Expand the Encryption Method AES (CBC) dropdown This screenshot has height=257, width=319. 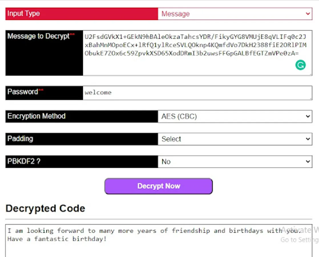pos(235,117)
